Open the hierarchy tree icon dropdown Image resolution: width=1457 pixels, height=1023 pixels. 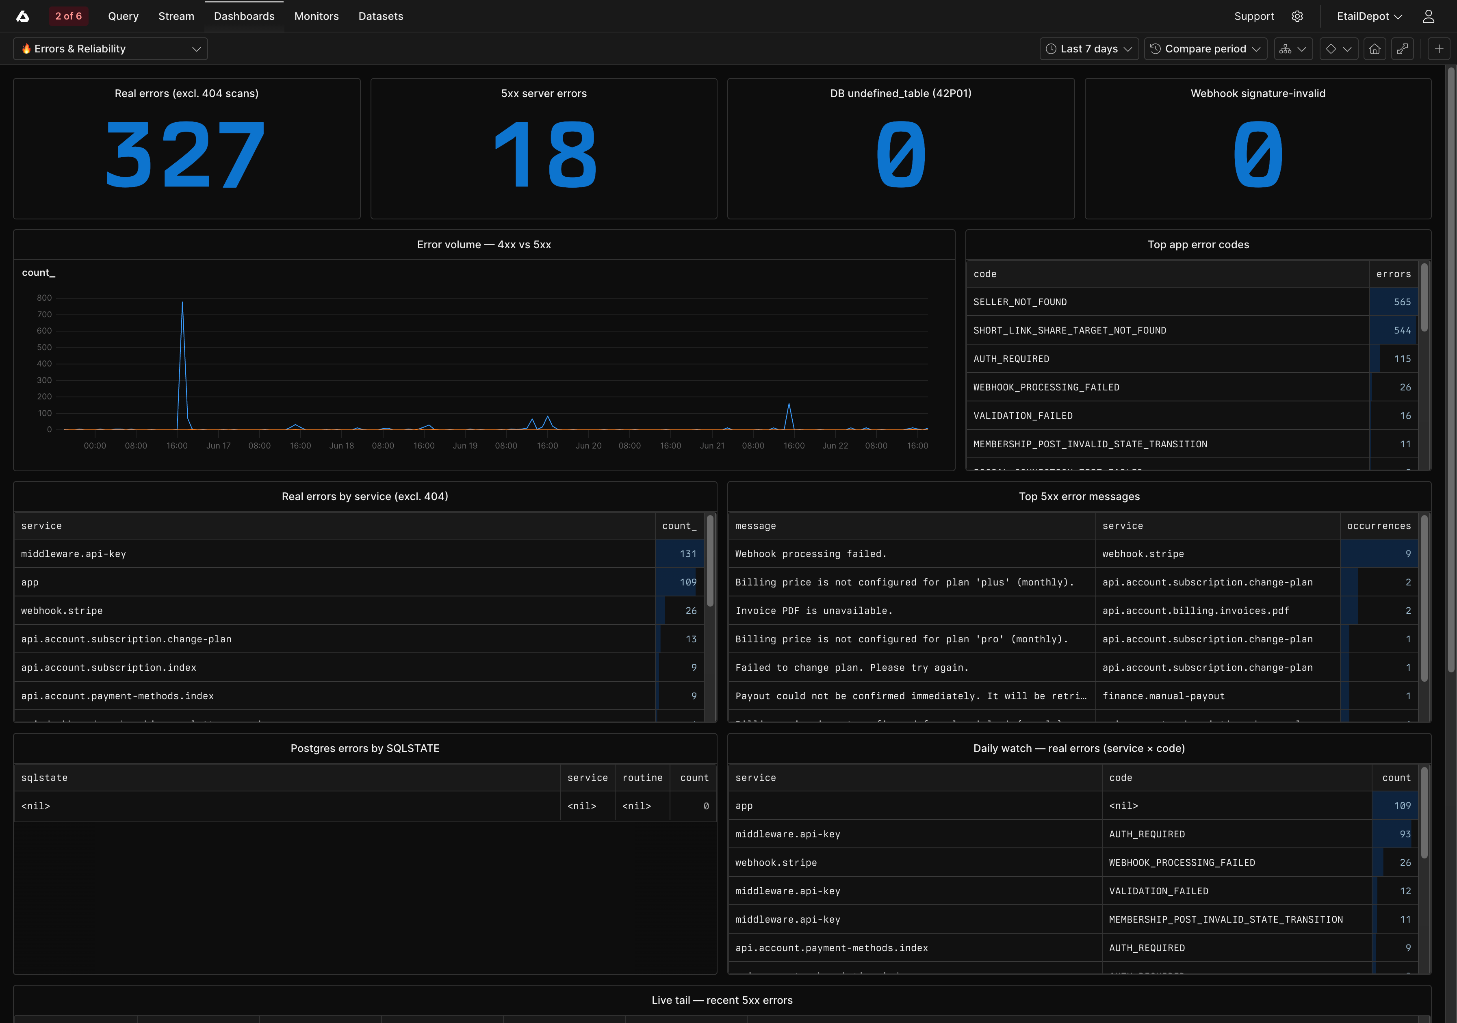(x=1293, y=49)
